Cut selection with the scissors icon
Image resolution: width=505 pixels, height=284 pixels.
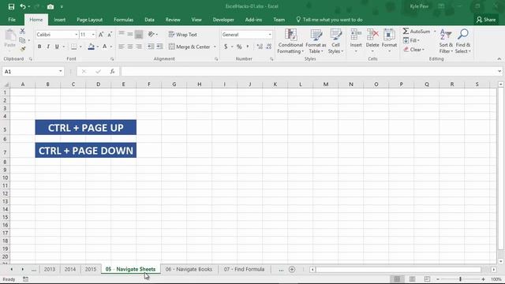coord(22,32)
